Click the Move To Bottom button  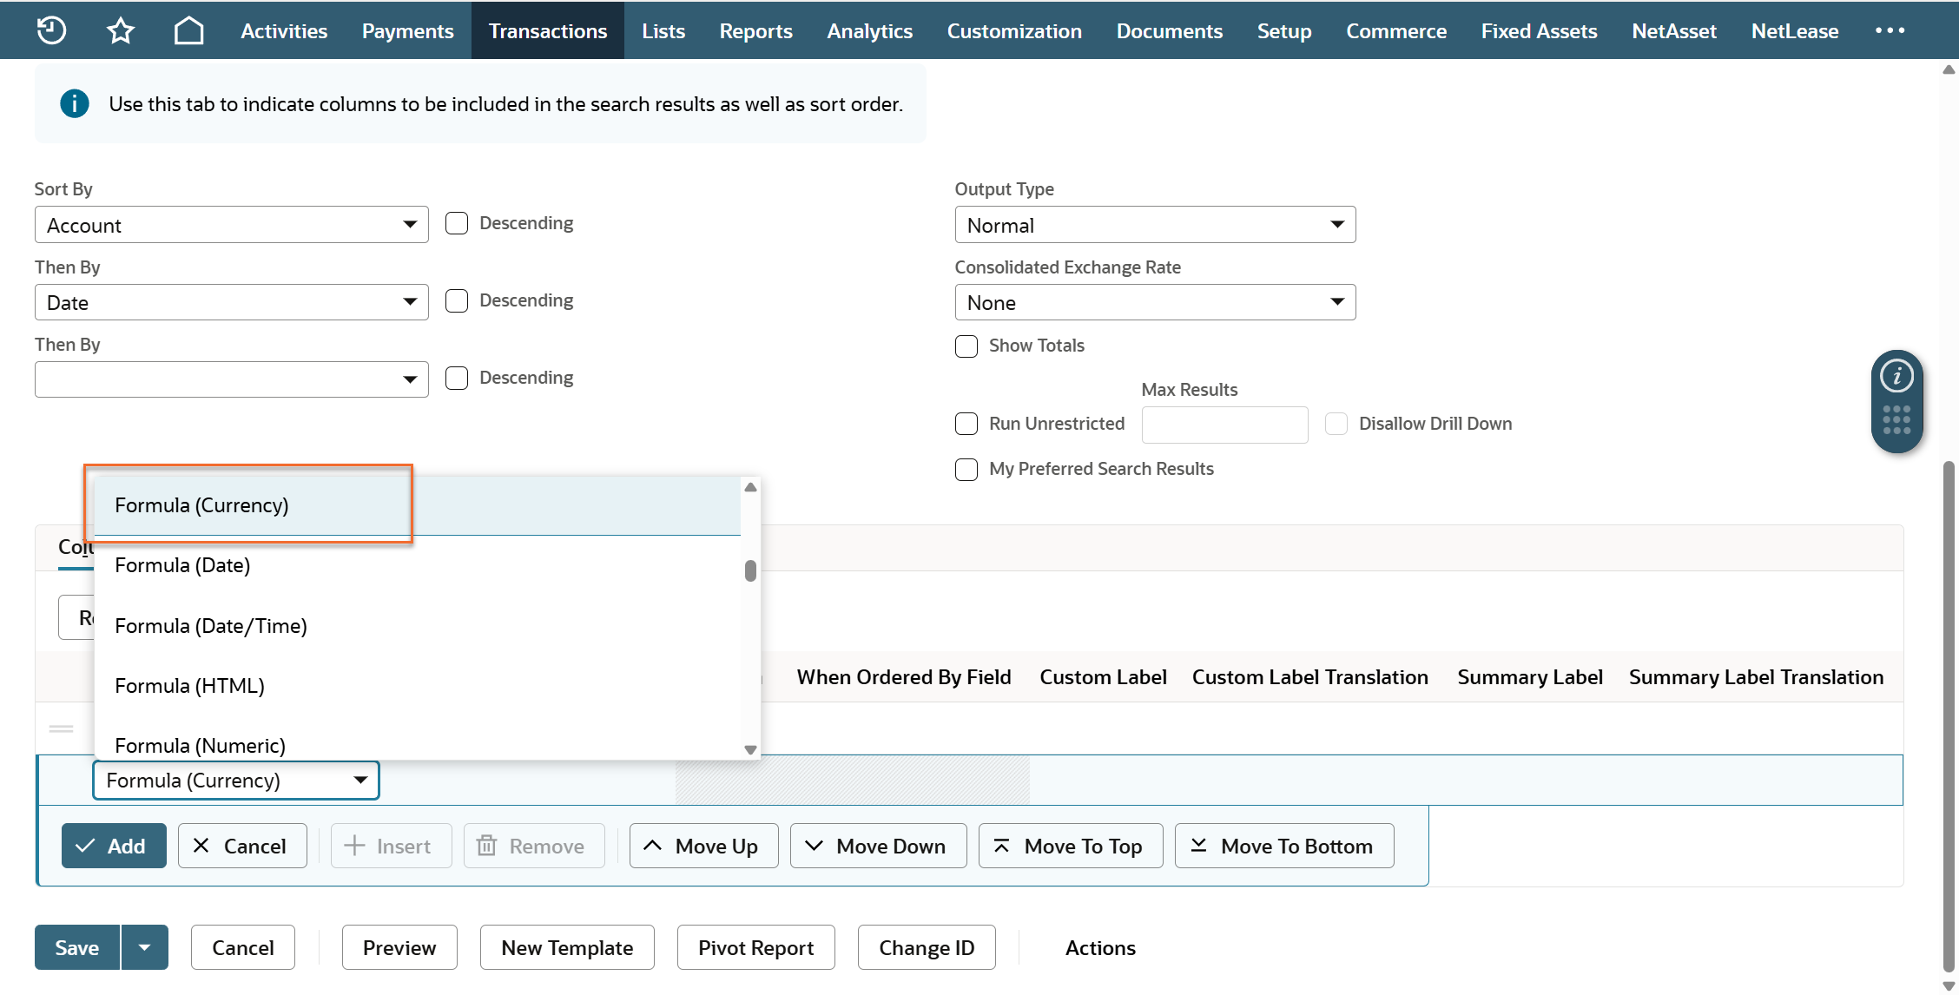coord(1283,846)
